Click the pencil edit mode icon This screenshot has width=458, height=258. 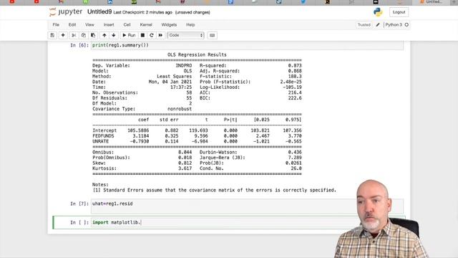pyautogui.click(x=378, y=25)
